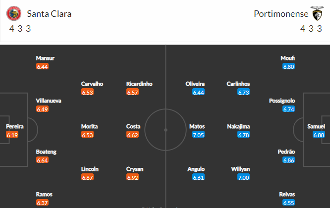Viewport: 330px width, 208px height.
Task: Select Portimonense defender Possignolo
Action: coord(281,101)
